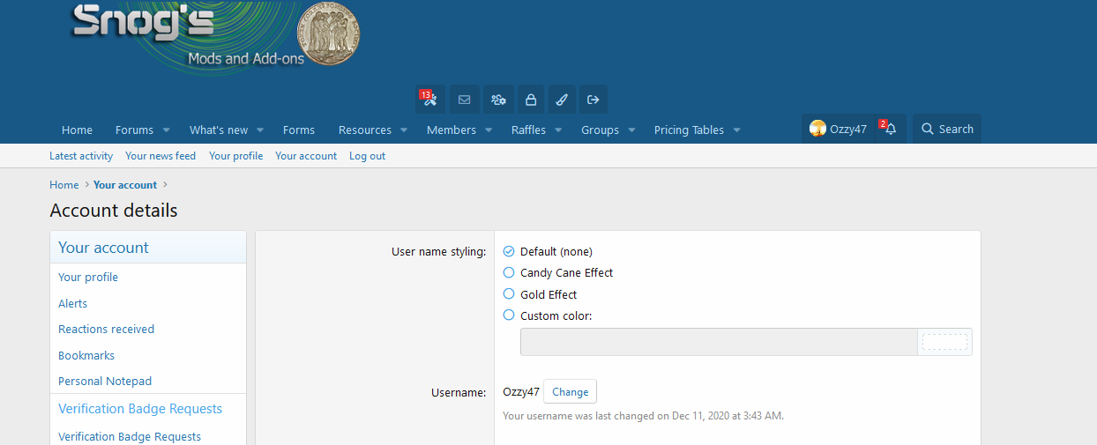This screenshot has height=445, width=1097.
Task: Select Candy Cane Effect radio button
Action: (509, 273)
